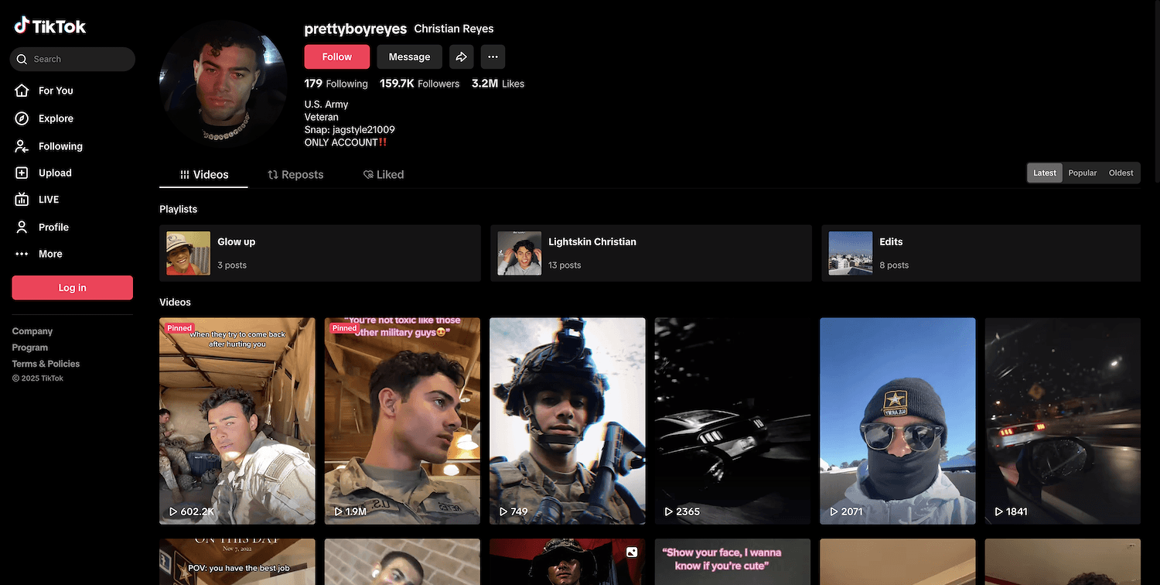Open the For You home feed
Viewport: 1160px width, 585px height.
click(56, 91)
